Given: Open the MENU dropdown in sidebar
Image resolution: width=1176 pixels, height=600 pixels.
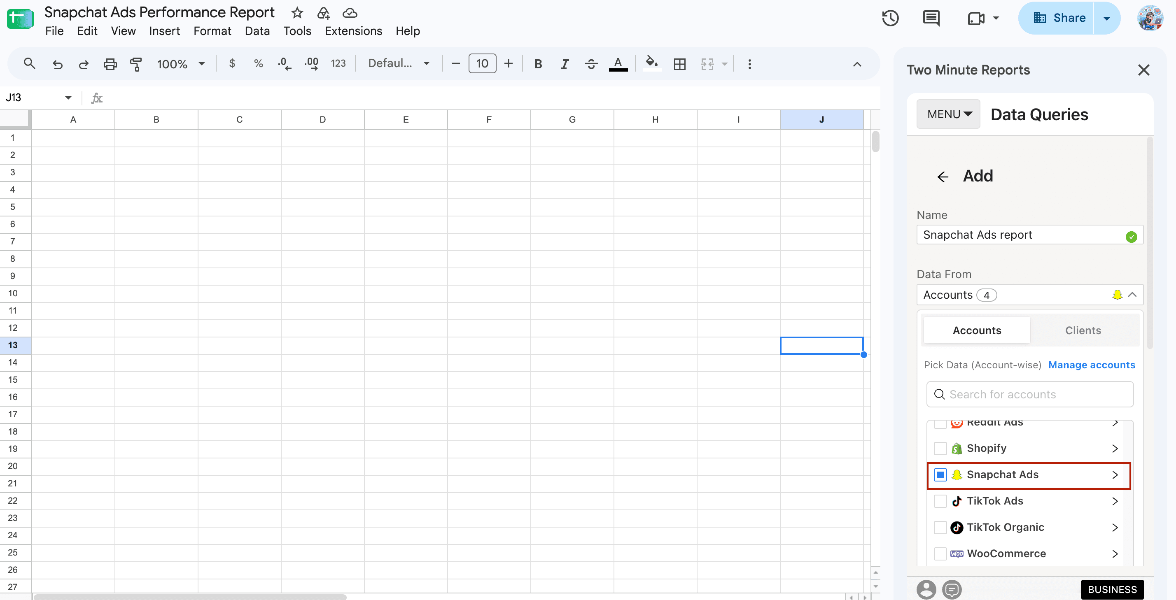Looking at the screenshot, I should pyautogui.click(x=948, y=114).
